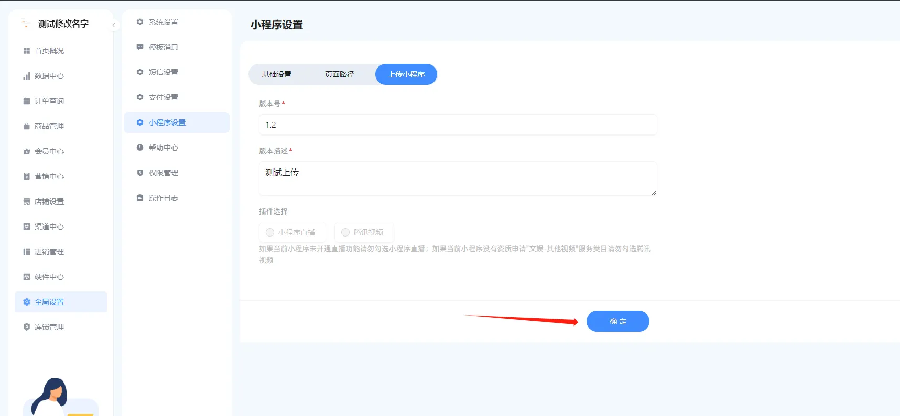Click the 支付设置 gear icon
This screenshot has width=900, height=416.
(140, 97)
